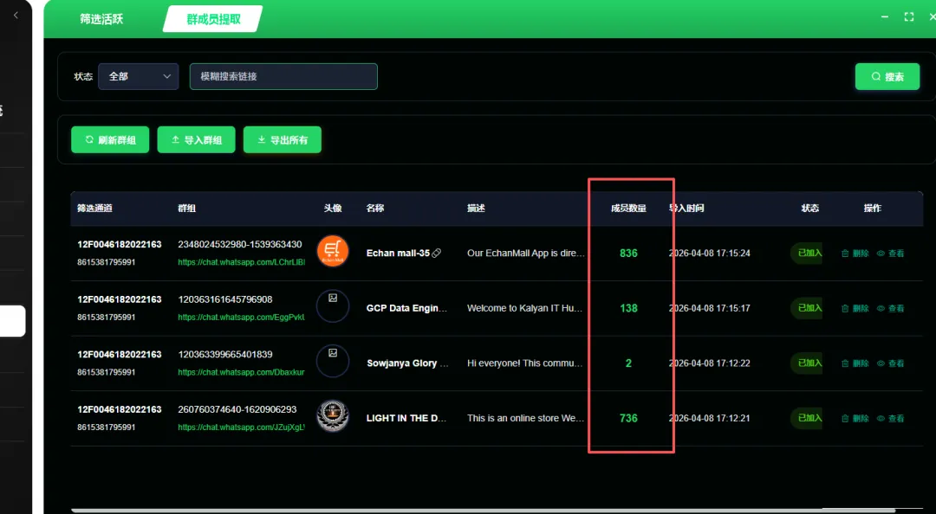Click timestamp 2026-04-08 17:15:24

click(x=709, y=254)
